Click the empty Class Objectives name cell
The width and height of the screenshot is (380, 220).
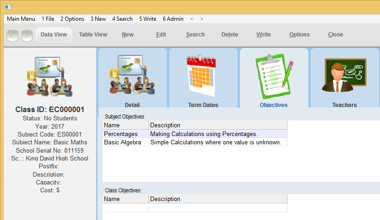coord(125,208)
